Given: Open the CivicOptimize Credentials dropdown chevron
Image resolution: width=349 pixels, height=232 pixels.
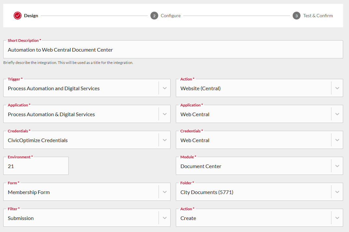Looking at the screenshot, I should click(165, 140).
